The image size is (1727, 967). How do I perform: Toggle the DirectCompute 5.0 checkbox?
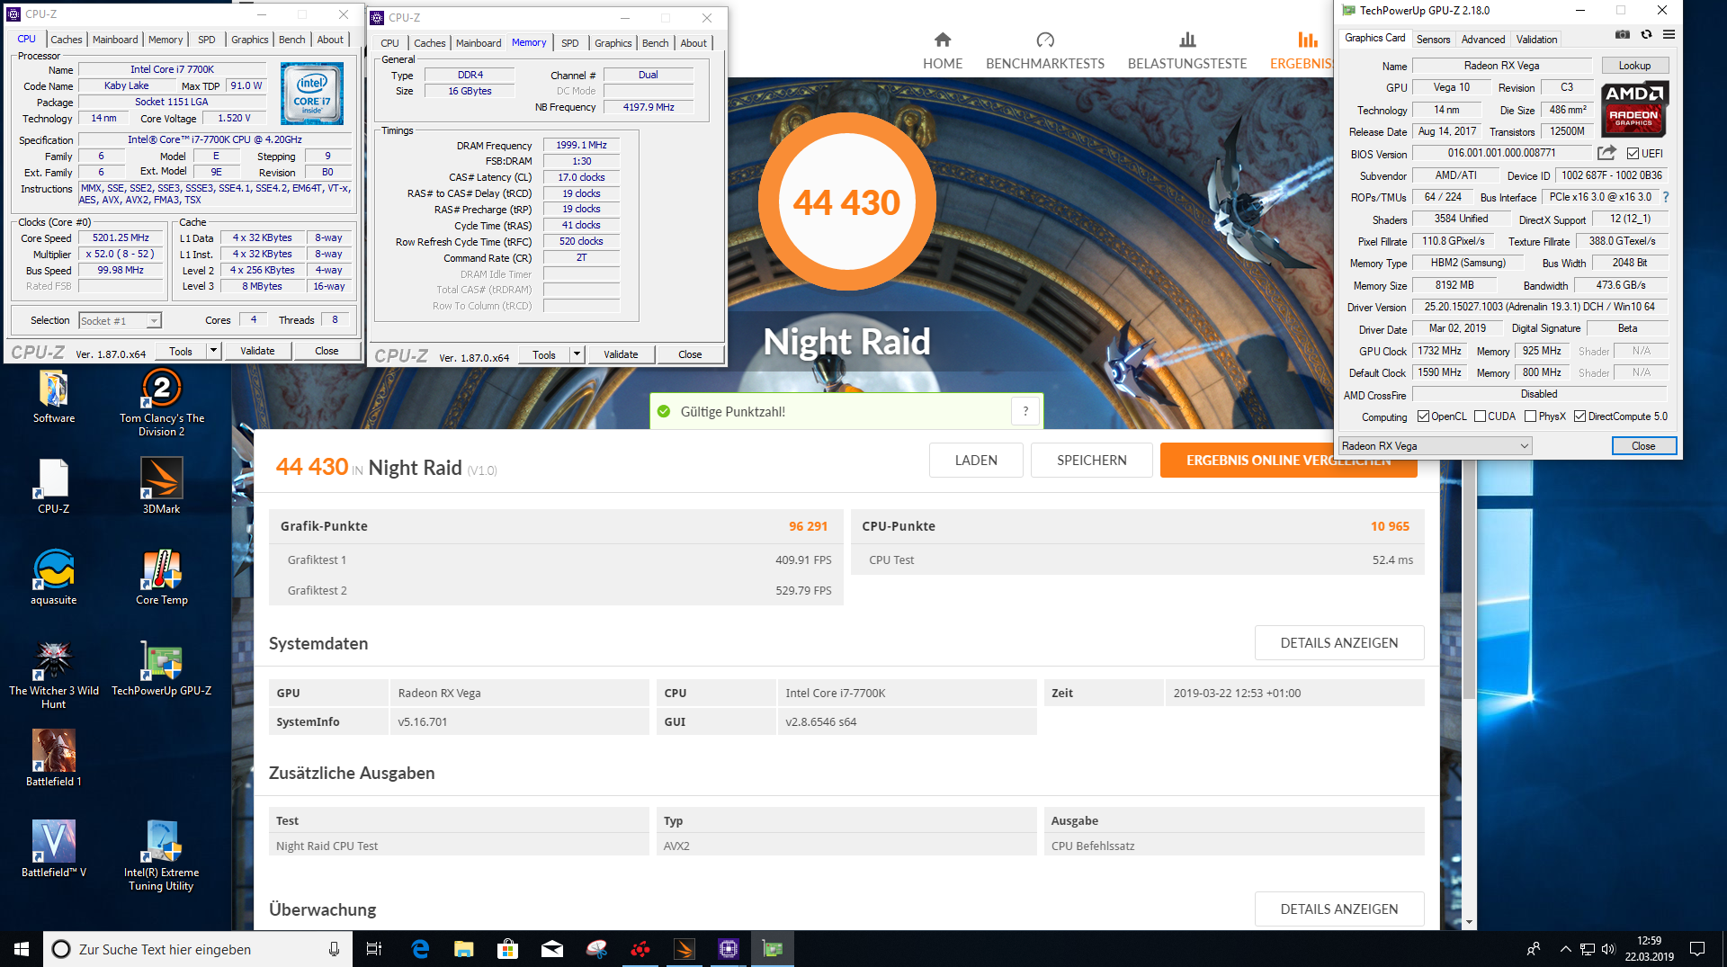[x=1579, y=416]
